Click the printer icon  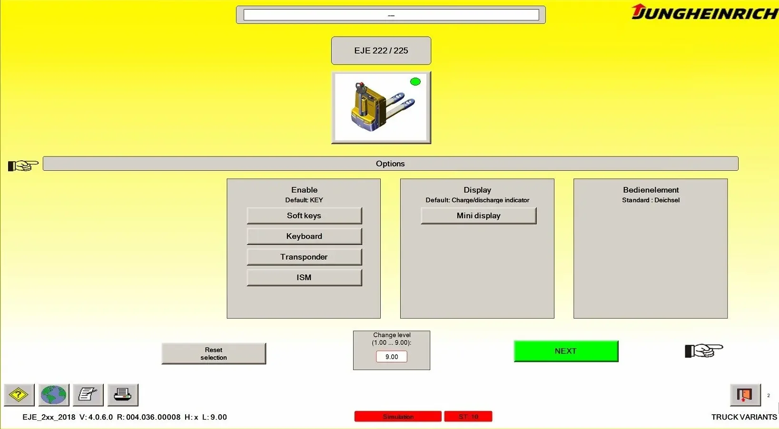coord(123,395)
